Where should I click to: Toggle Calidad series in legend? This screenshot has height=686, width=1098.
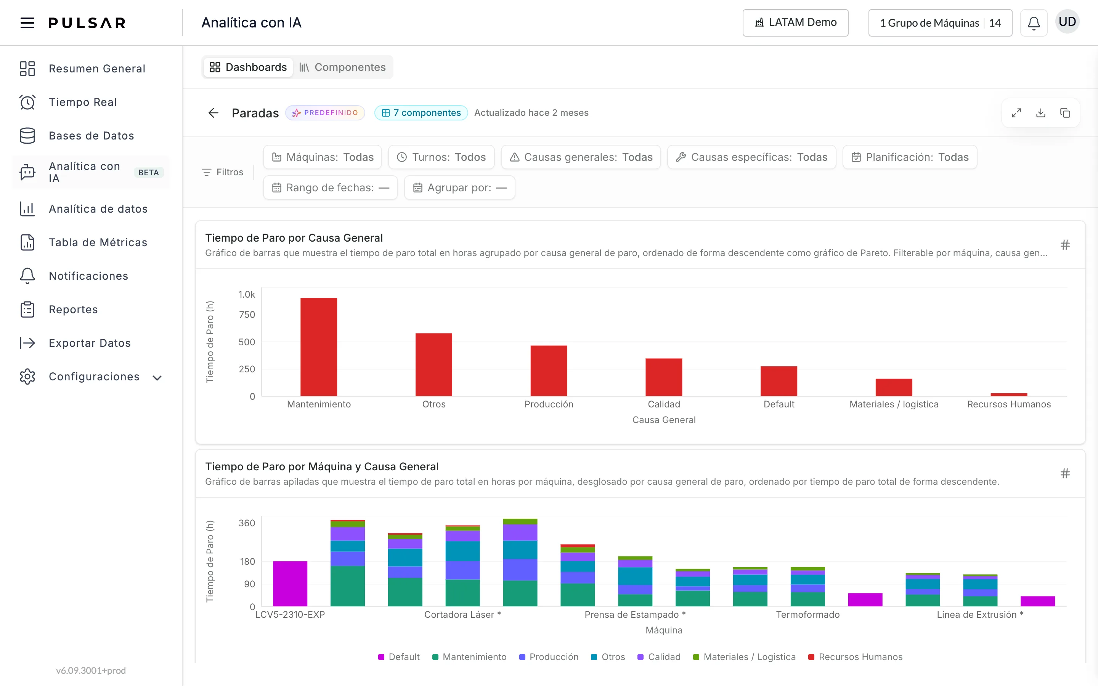tap(659, 657)
